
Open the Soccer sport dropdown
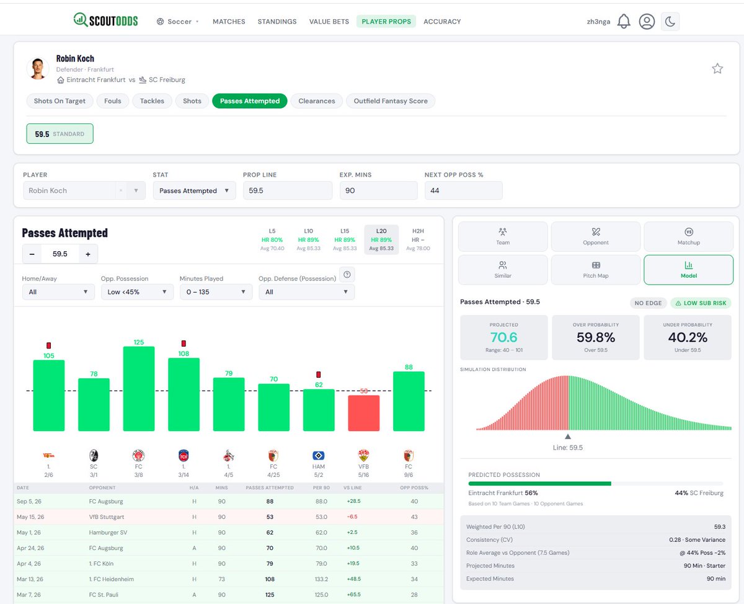tap(178, 22)
